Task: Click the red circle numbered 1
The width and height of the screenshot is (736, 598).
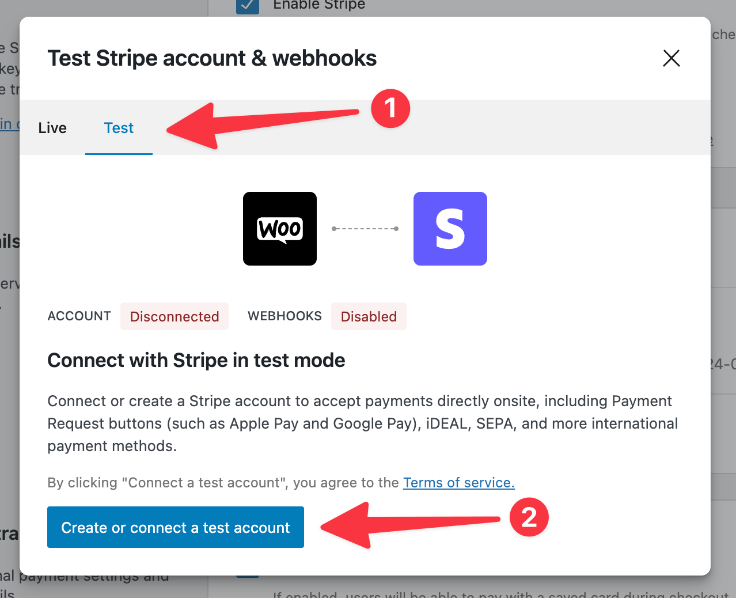Action: point(390,108)
